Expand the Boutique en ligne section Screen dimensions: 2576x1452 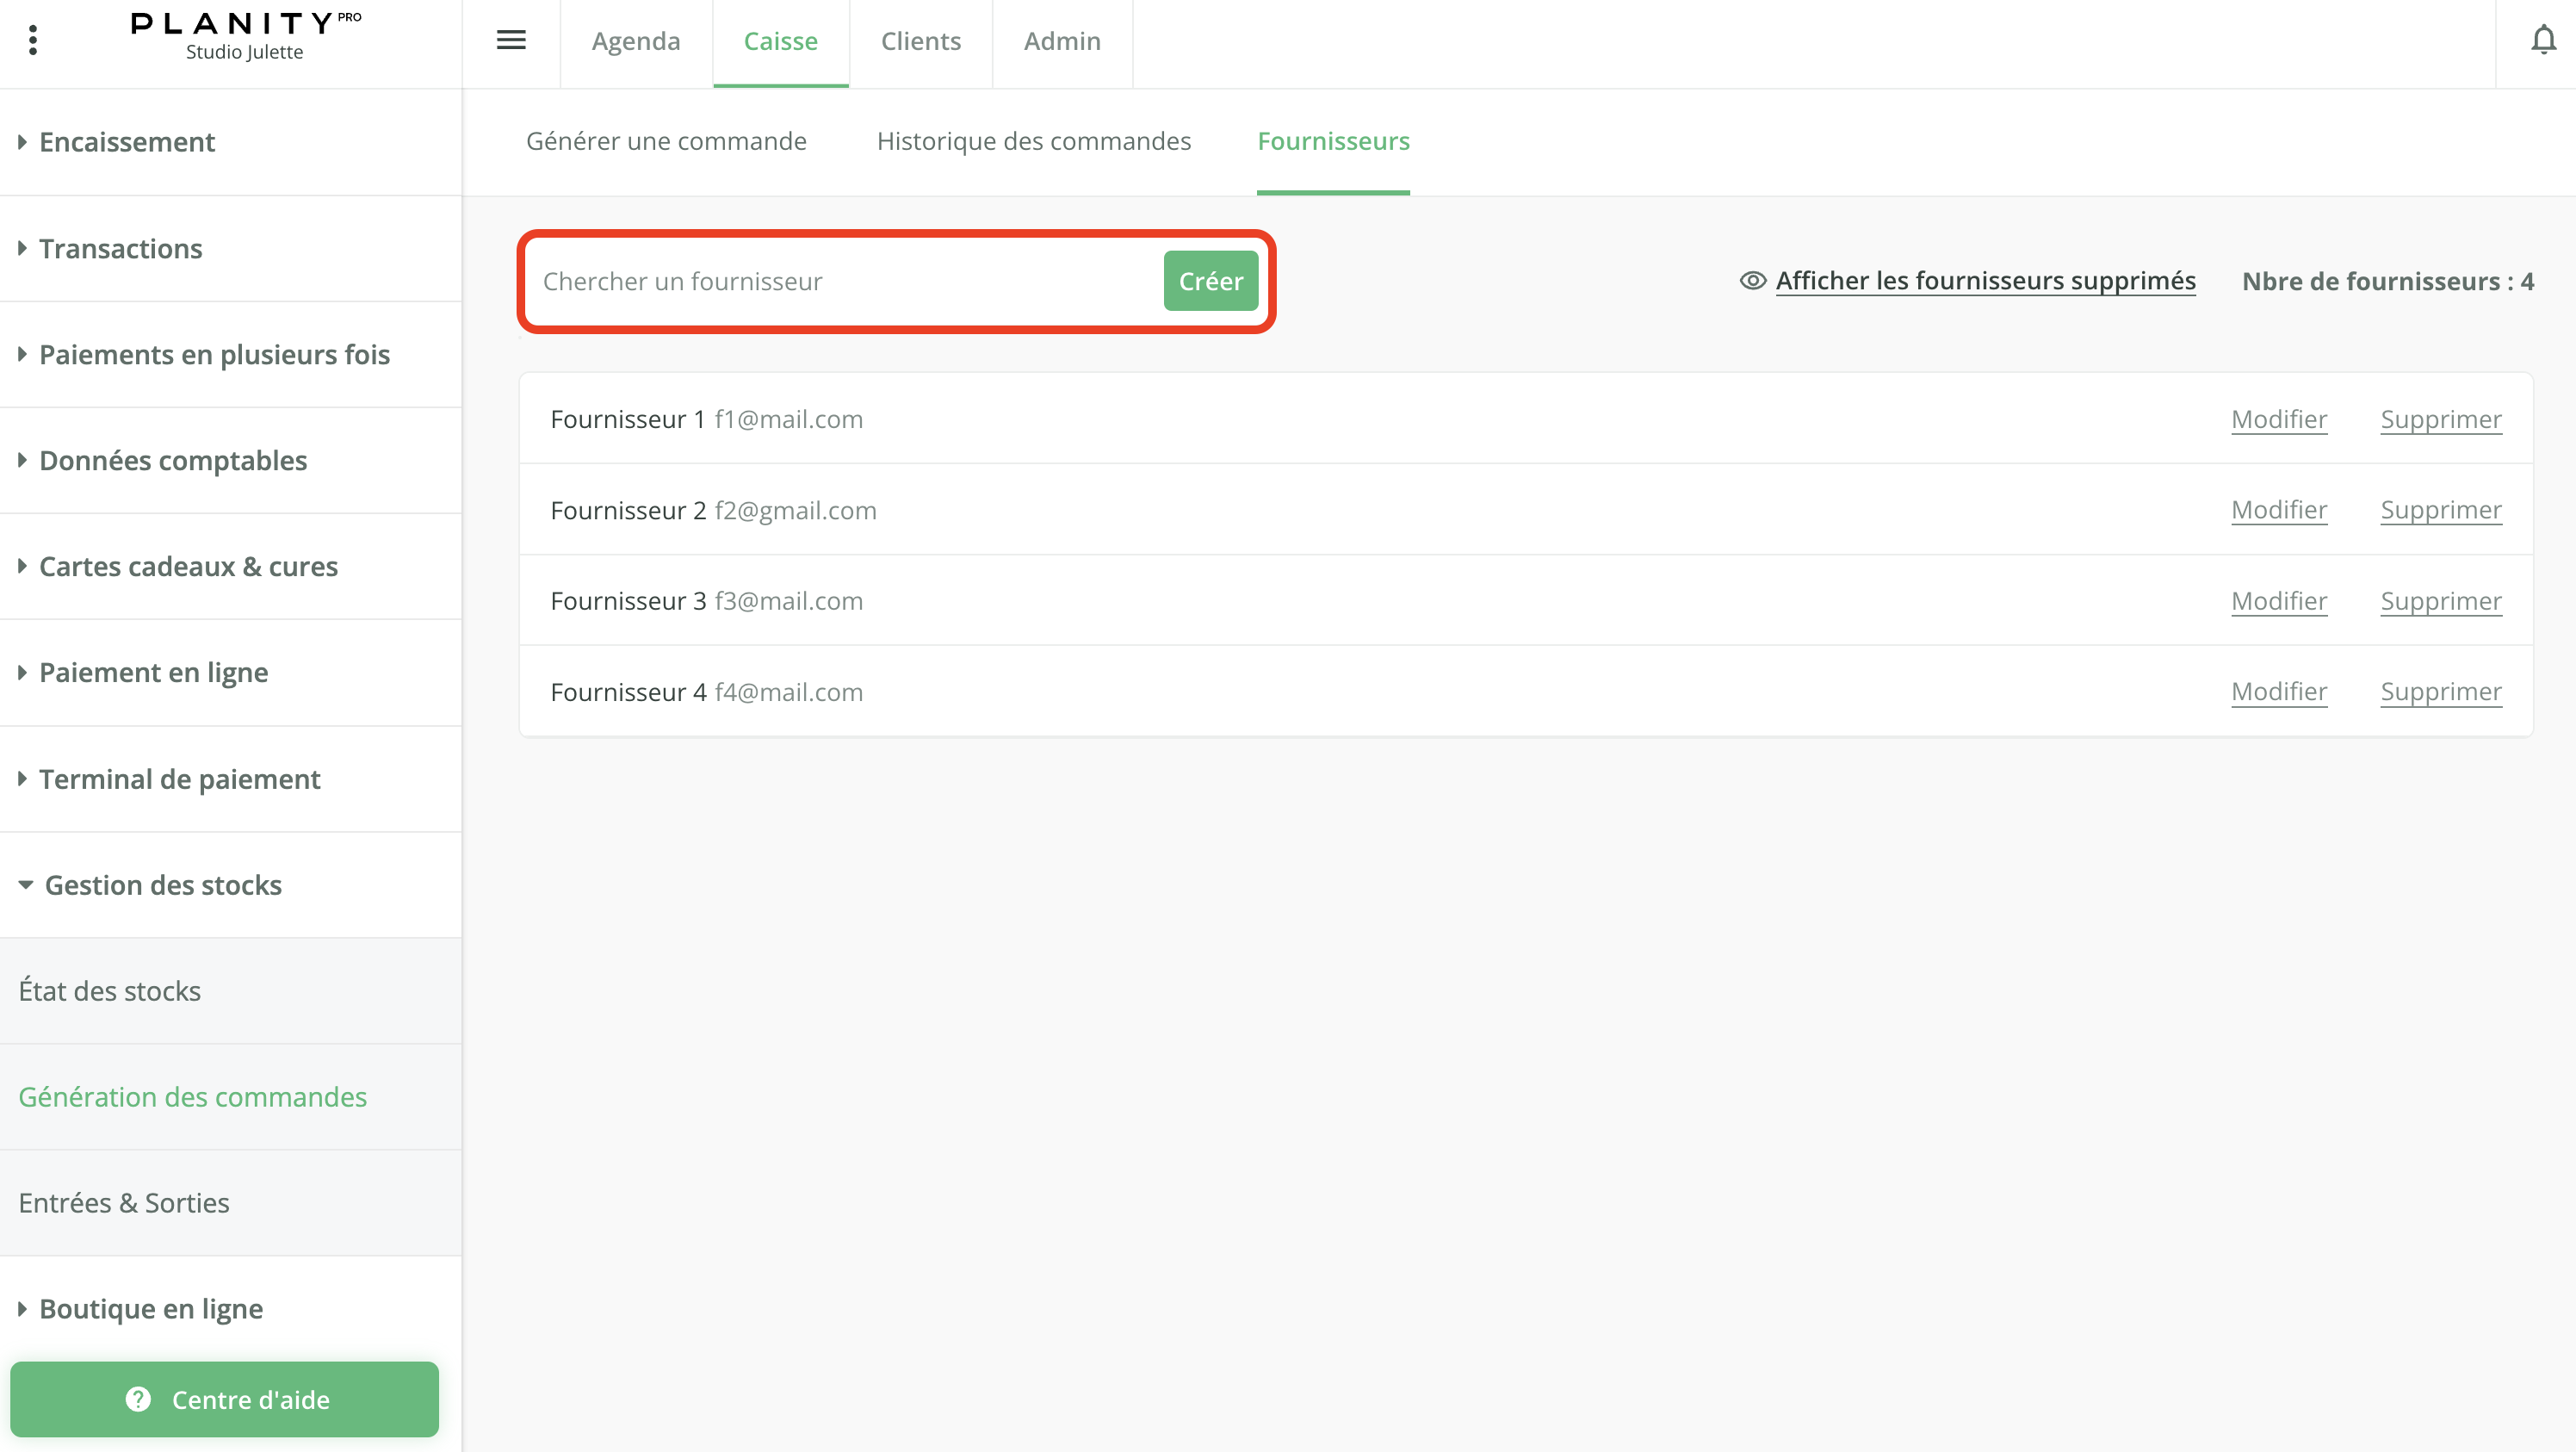click(150, 1308)
